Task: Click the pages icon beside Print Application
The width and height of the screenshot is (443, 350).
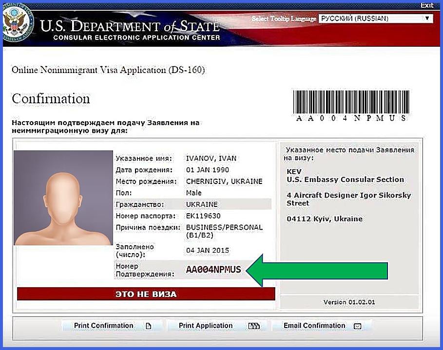Action: tap(254, 326)
